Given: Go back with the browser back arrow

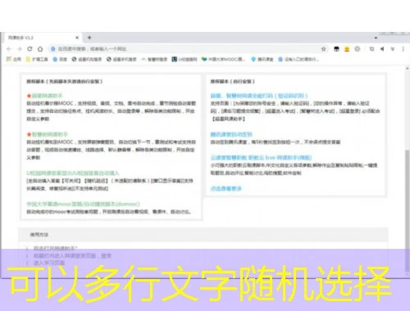Looking at the screenshot, I should (9, 49).
